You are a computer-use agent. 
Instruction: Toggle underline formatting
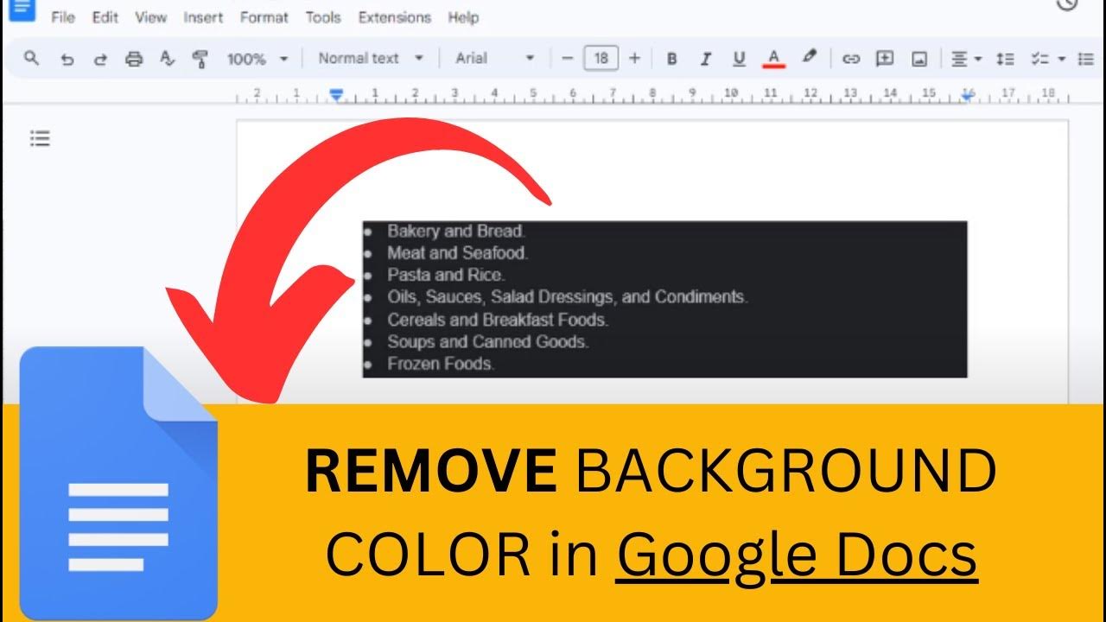(x=739, y=60)
